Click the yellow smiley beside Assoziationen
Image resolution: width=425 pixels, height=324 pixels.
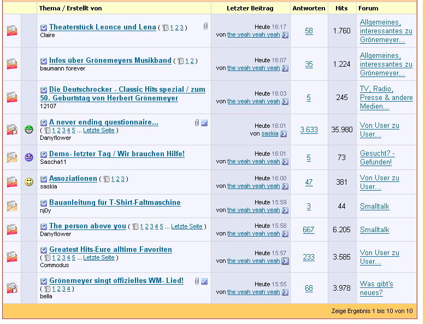tap(29, 182)
